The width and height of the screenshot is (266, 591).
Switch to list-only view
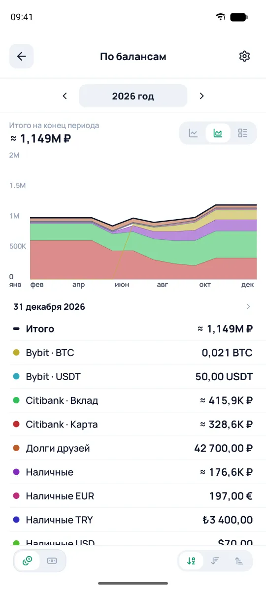(242, 133)
